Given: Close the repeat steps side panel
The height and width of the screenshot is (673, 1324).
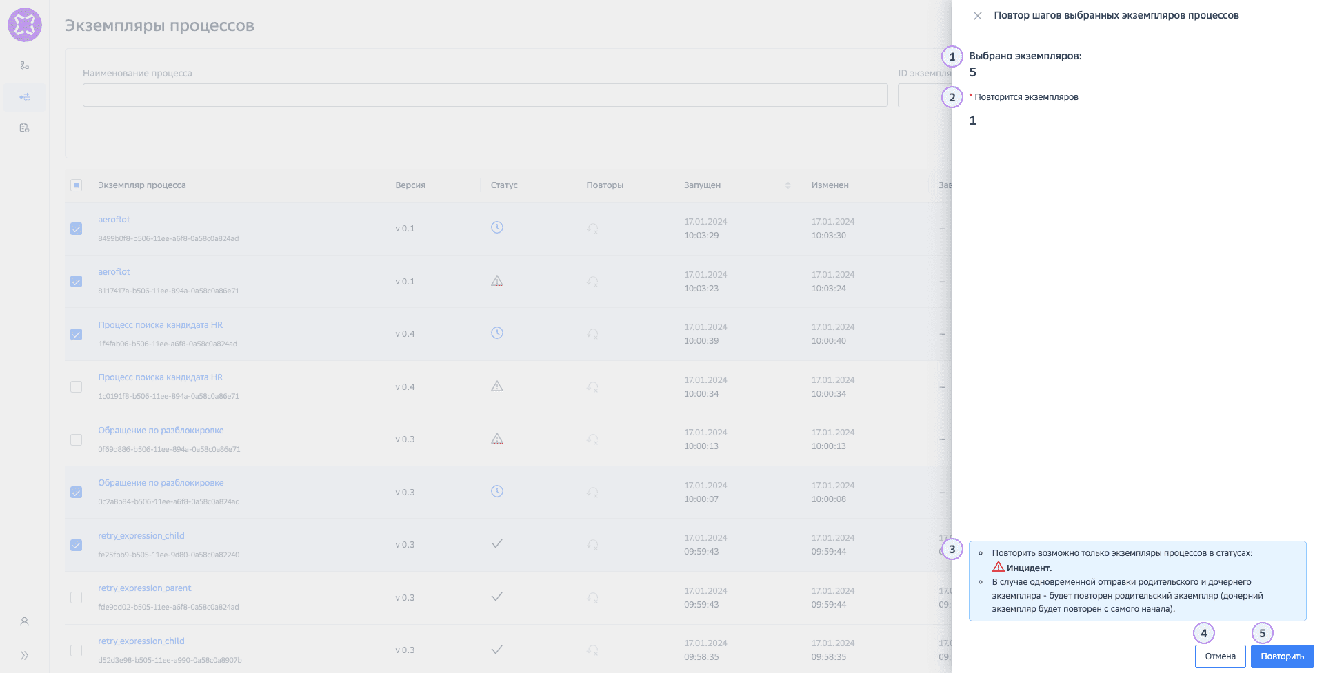Looking at the screenshot, I should 977,16.
